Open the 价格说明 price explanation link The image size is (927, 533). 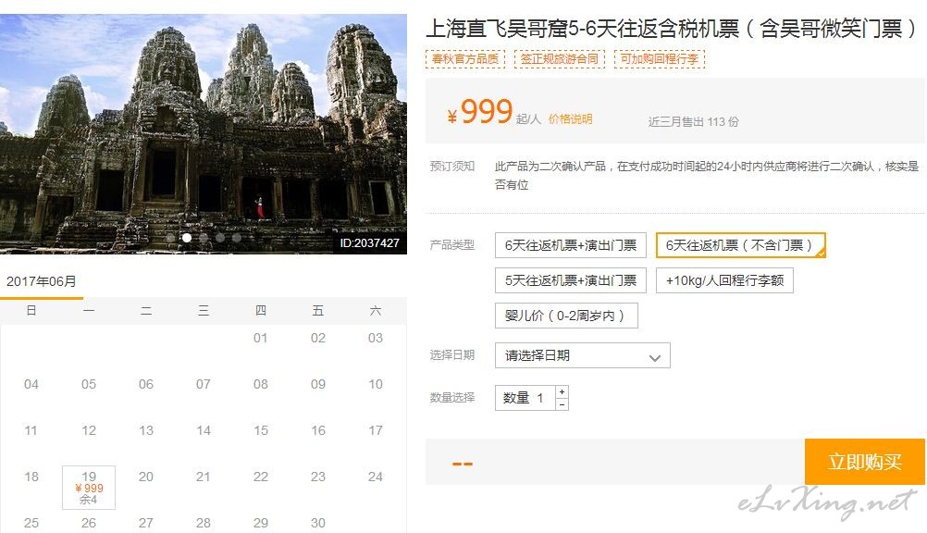coord(570,118)
